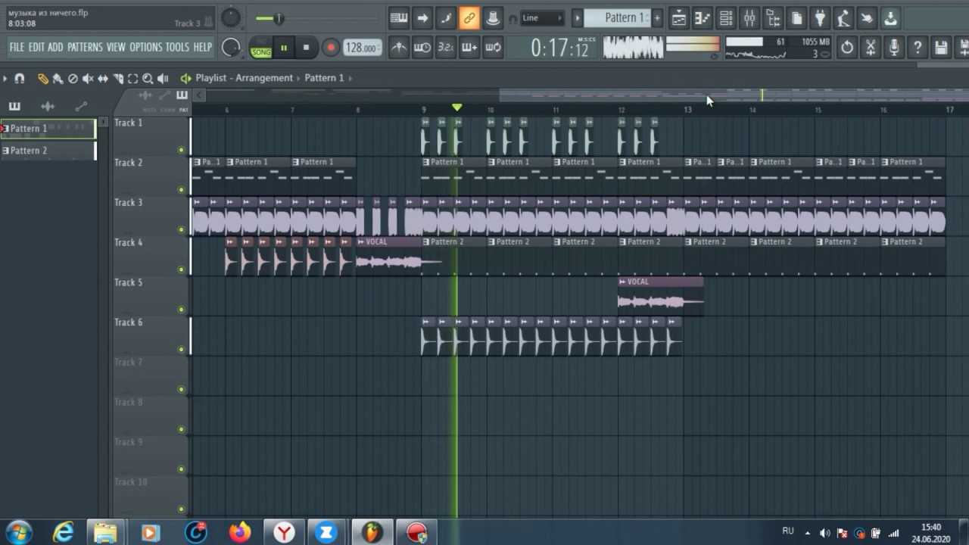Save the project with floppy icon

941,48
